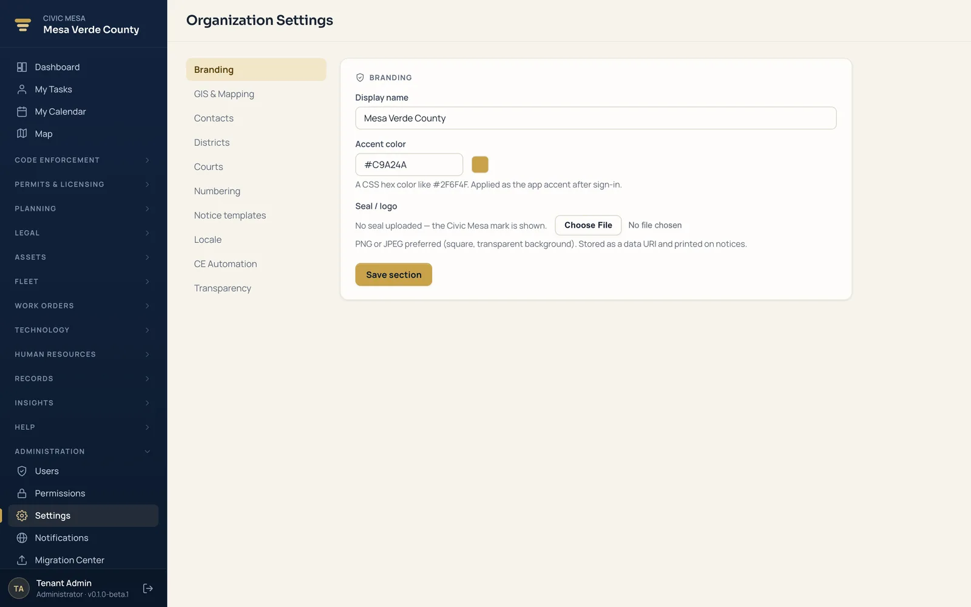
Task: Open the Users administration page
Action: click(x=83, y=471)
